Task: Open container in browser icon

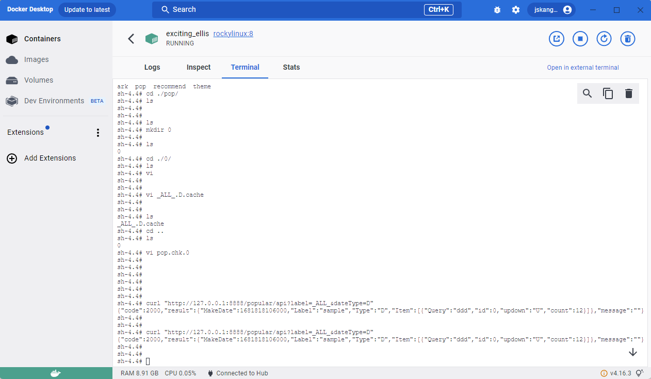Action: (557, 39)
